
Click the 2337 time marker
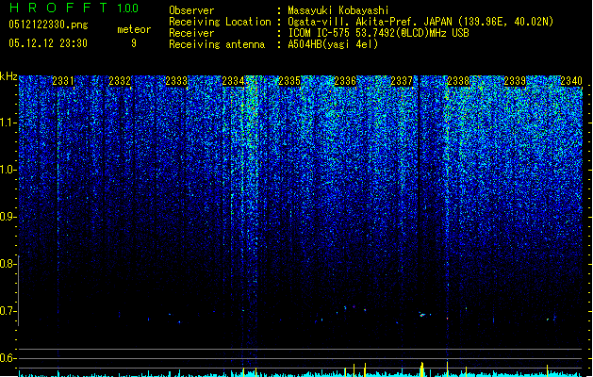402,81
